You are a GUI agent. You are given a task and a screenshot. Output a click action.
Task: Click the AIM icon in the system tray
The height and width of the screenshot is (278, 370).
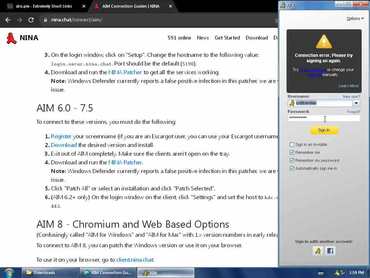coord(336,273)
